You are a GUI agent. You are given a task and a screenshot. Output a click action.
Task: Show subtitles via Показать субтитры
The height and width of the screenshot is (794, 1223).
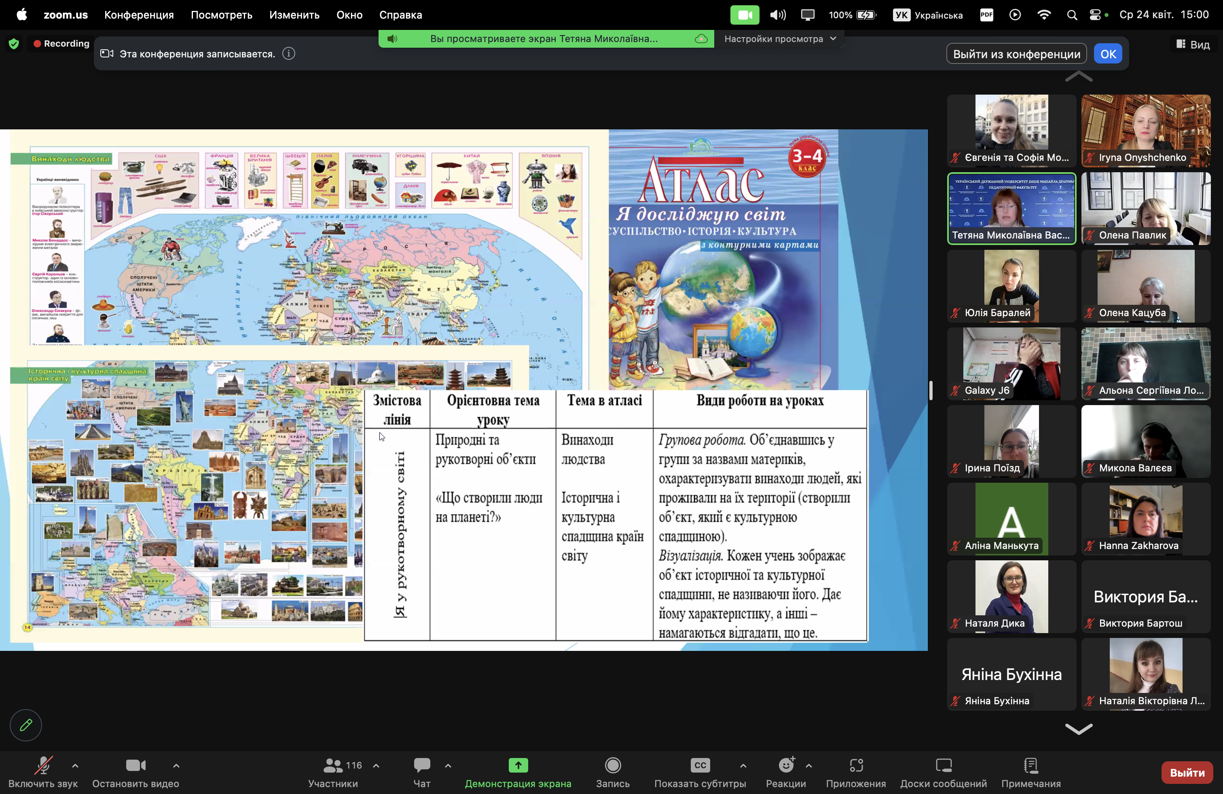click(x=700, y=772)
